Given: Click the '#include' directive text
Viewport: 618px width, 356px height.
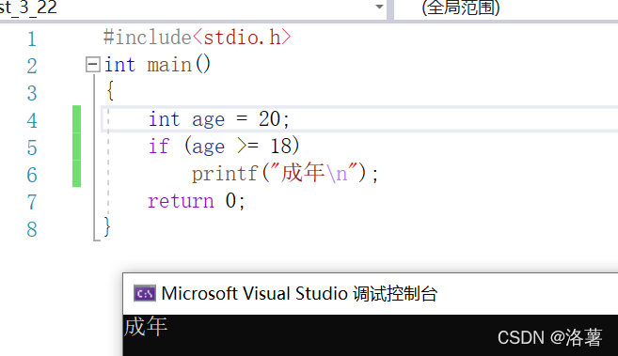Looking at the screenshot, I should [x=148, y=38].
